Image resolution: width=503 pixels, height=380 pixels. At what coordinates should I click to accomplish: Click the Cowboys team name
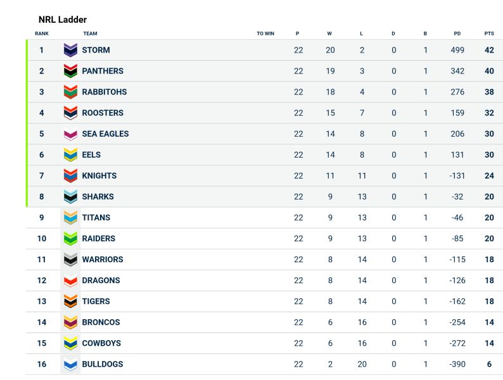click(101, 343)
